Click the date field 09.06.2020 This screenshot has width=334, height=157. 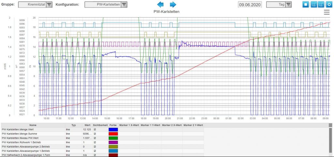point(250,5)
